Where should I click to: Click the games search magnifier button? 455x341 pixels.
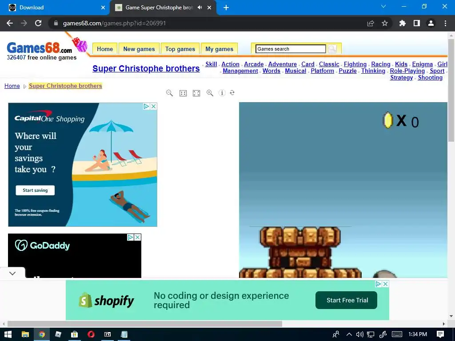[x=332, y=49]
